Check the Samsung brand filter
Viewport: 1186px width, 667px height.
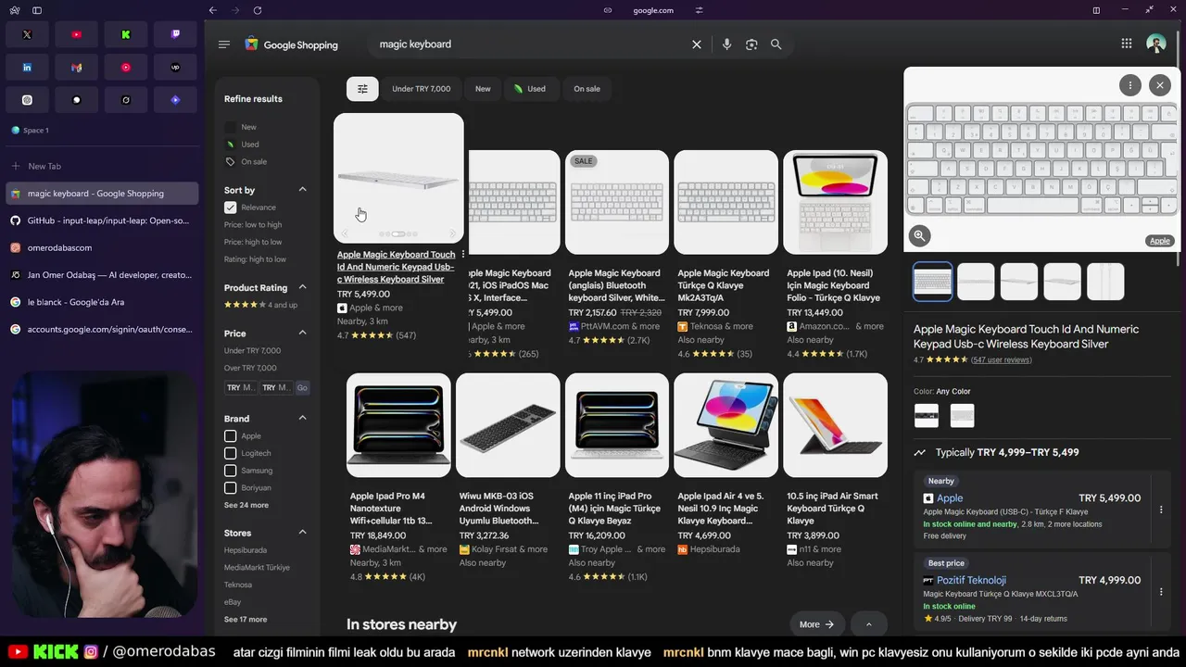point(231,471)
